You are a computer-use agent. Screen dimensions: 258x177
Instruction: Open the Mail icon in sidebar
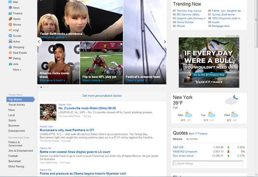tap(10, 2)
